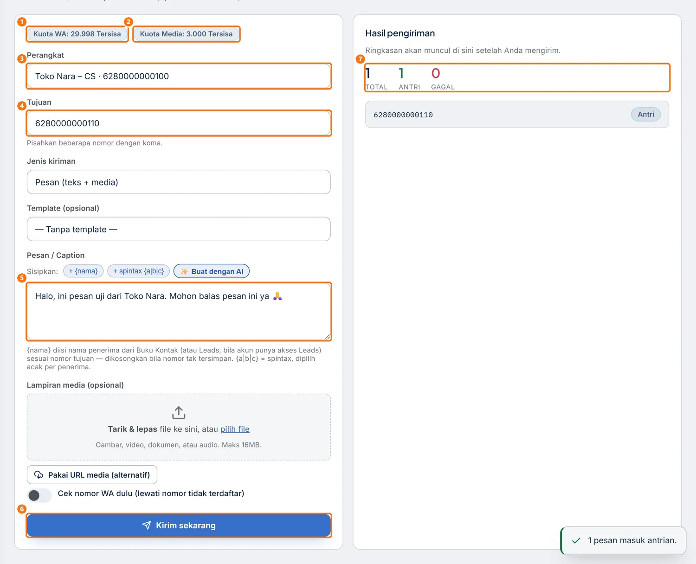The height and width of the screenshot is (564, 696).
Task: Click Kirim sekarang to send message
Action: click(x=179, y=525)
